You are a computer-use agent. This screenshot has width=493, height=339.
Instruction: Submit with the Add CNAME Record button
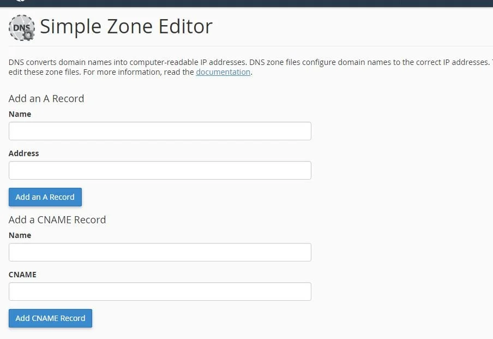tap(50, 318)
